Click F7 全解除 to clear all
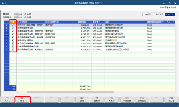This screenshot has width=179, height=107. pyautogui.click(x=97, y=99)
